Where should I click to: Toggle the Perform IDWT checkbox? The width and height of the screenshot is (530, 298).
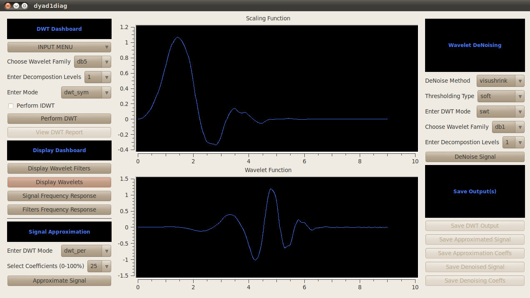click(x=11, y=106)
